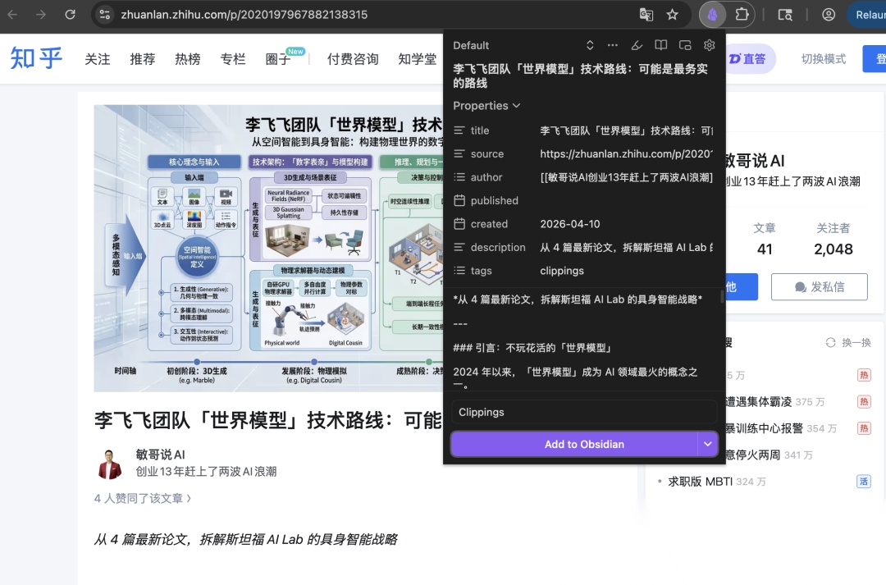The image size is (886, 585).
Task: Click the published calendar icon
Action: coord(459,201)
